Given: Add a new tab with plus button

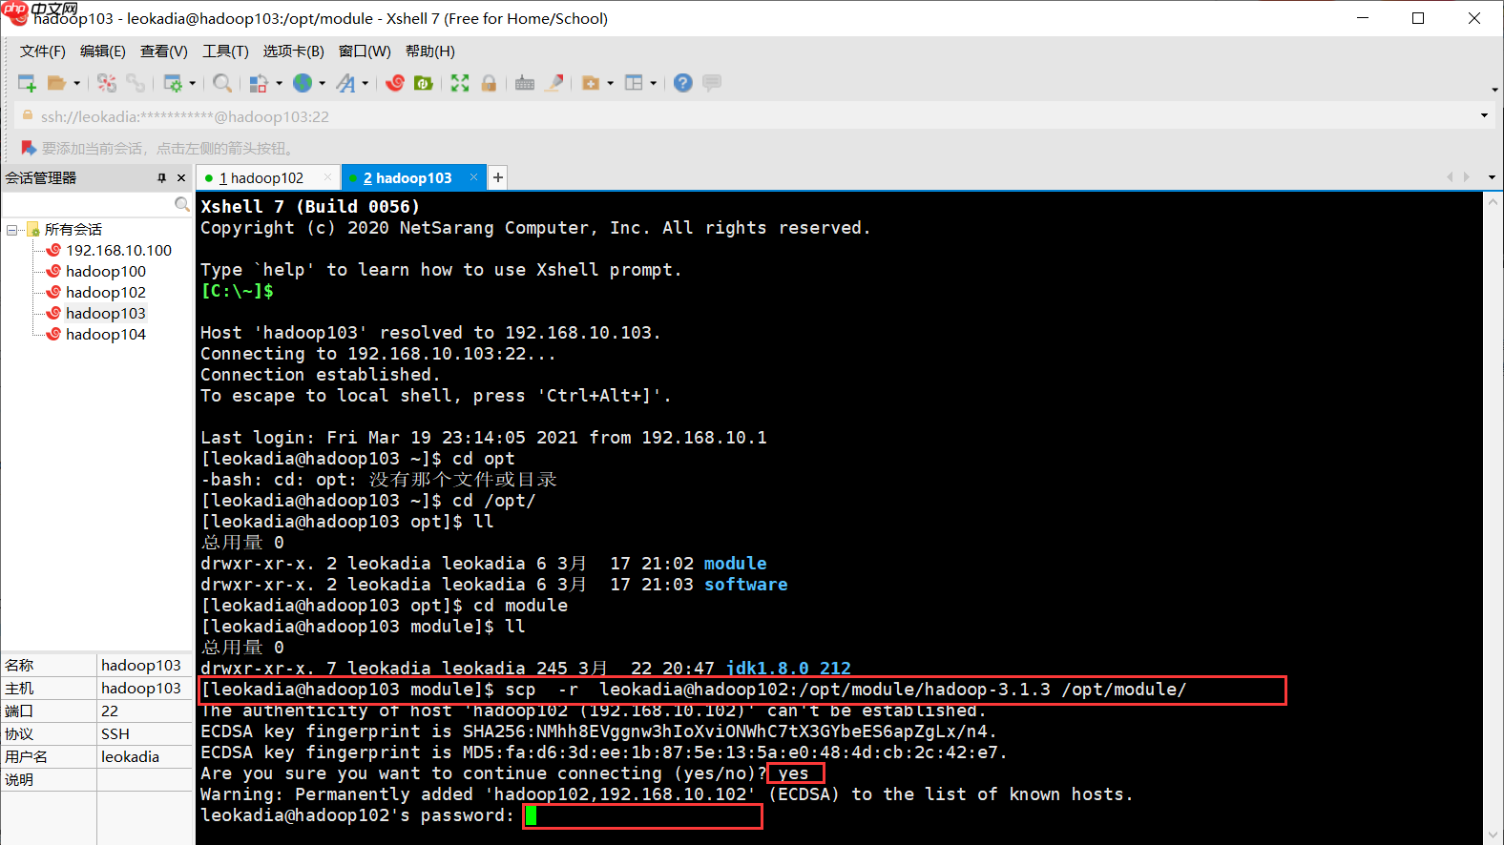Looking at the screenshot, I should [498, 177].
